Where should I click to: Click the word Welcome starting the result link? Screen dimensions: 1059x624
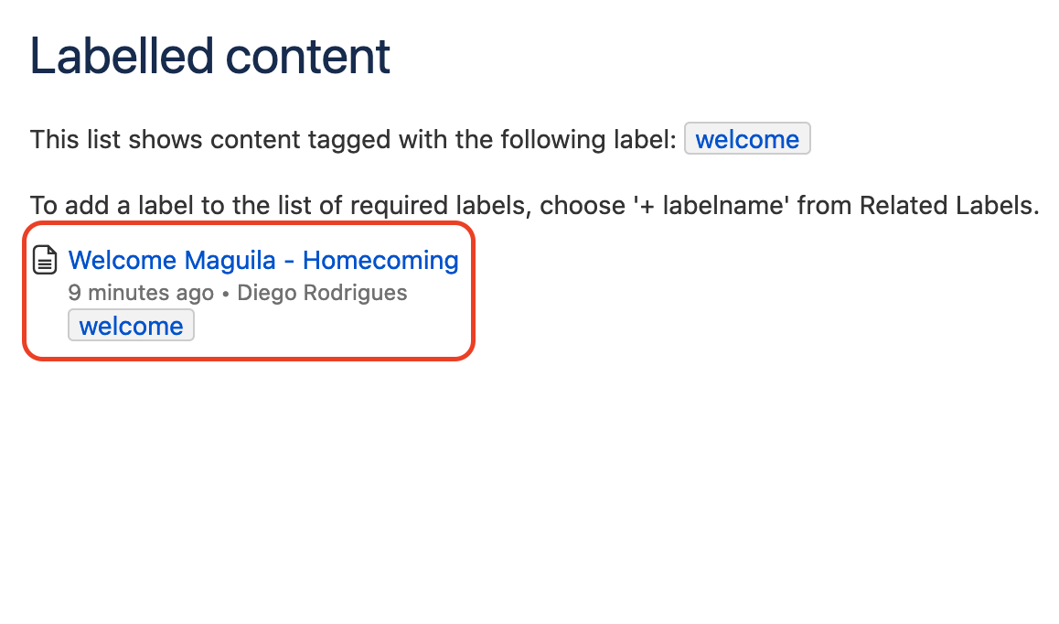(123, 260)
